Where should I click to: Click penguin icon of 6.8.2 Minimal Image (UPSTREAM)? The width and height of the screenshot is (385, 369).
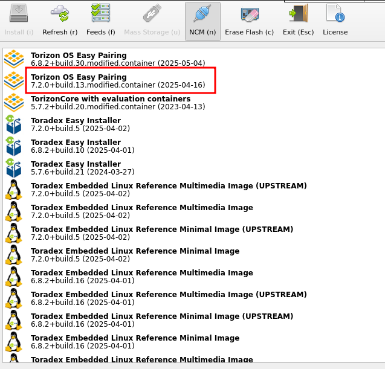click(14, 320)
